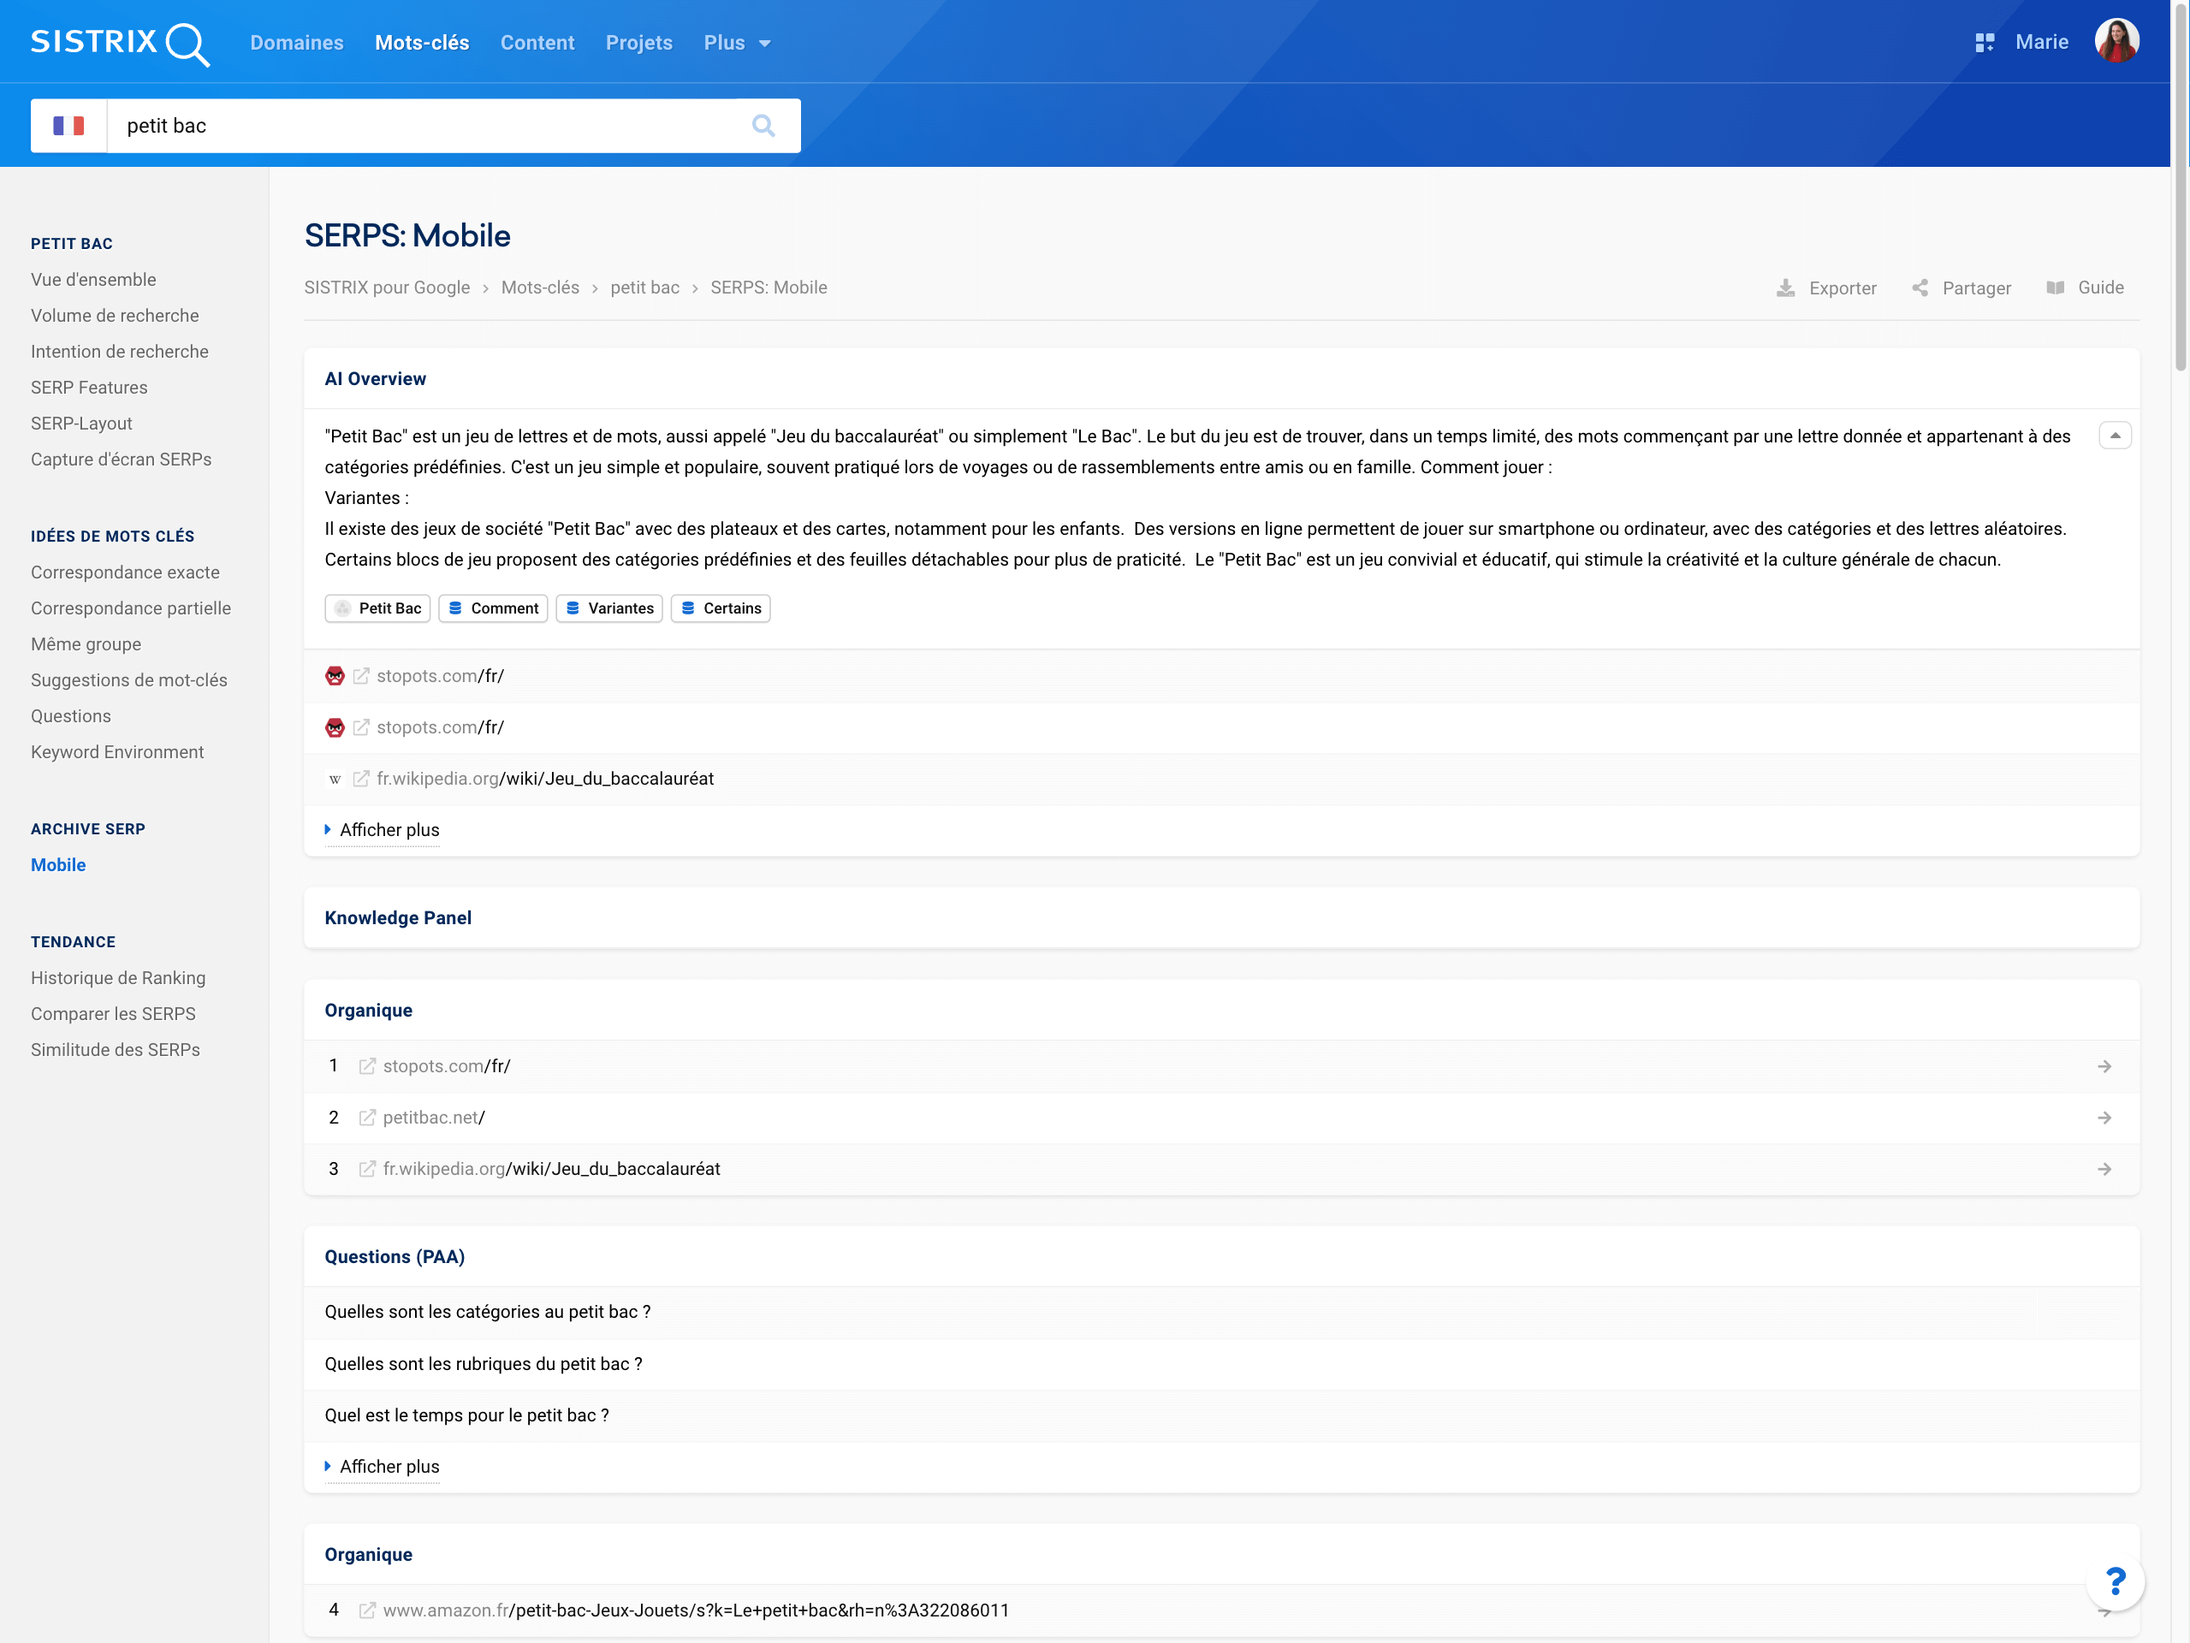Screen dimensions: 2190x1643
Task: Open external link icon for organic result 3
Action: (x=367, y=1169)
